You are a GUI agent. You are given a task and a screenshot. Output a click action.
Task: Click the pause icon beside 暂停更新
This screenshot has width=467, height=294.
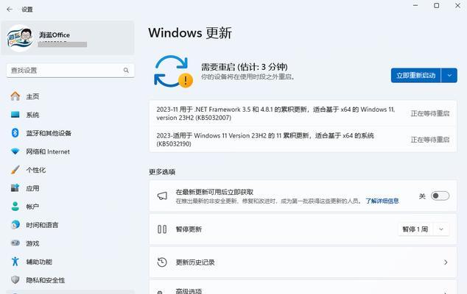click(162, 229)
